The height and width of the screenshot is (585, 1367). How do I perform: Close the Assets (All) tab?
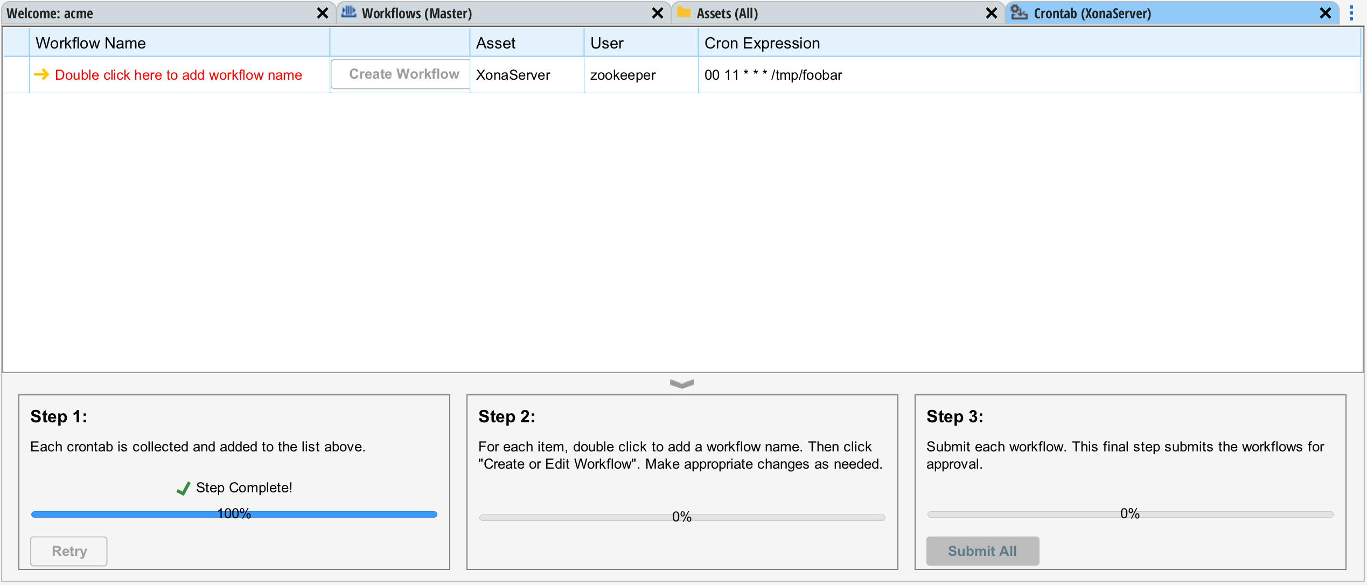pos(991,13)
